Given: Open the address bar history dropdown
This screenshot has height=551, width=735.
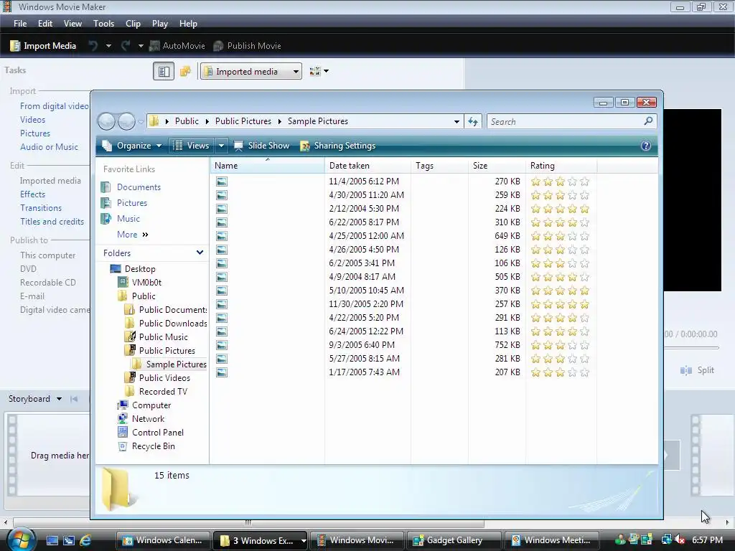Looking at the screenshot, I should [457, 121].
